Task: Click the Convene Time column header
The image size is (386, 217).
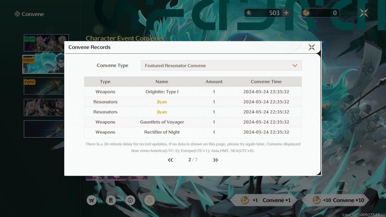Action: 266,82
